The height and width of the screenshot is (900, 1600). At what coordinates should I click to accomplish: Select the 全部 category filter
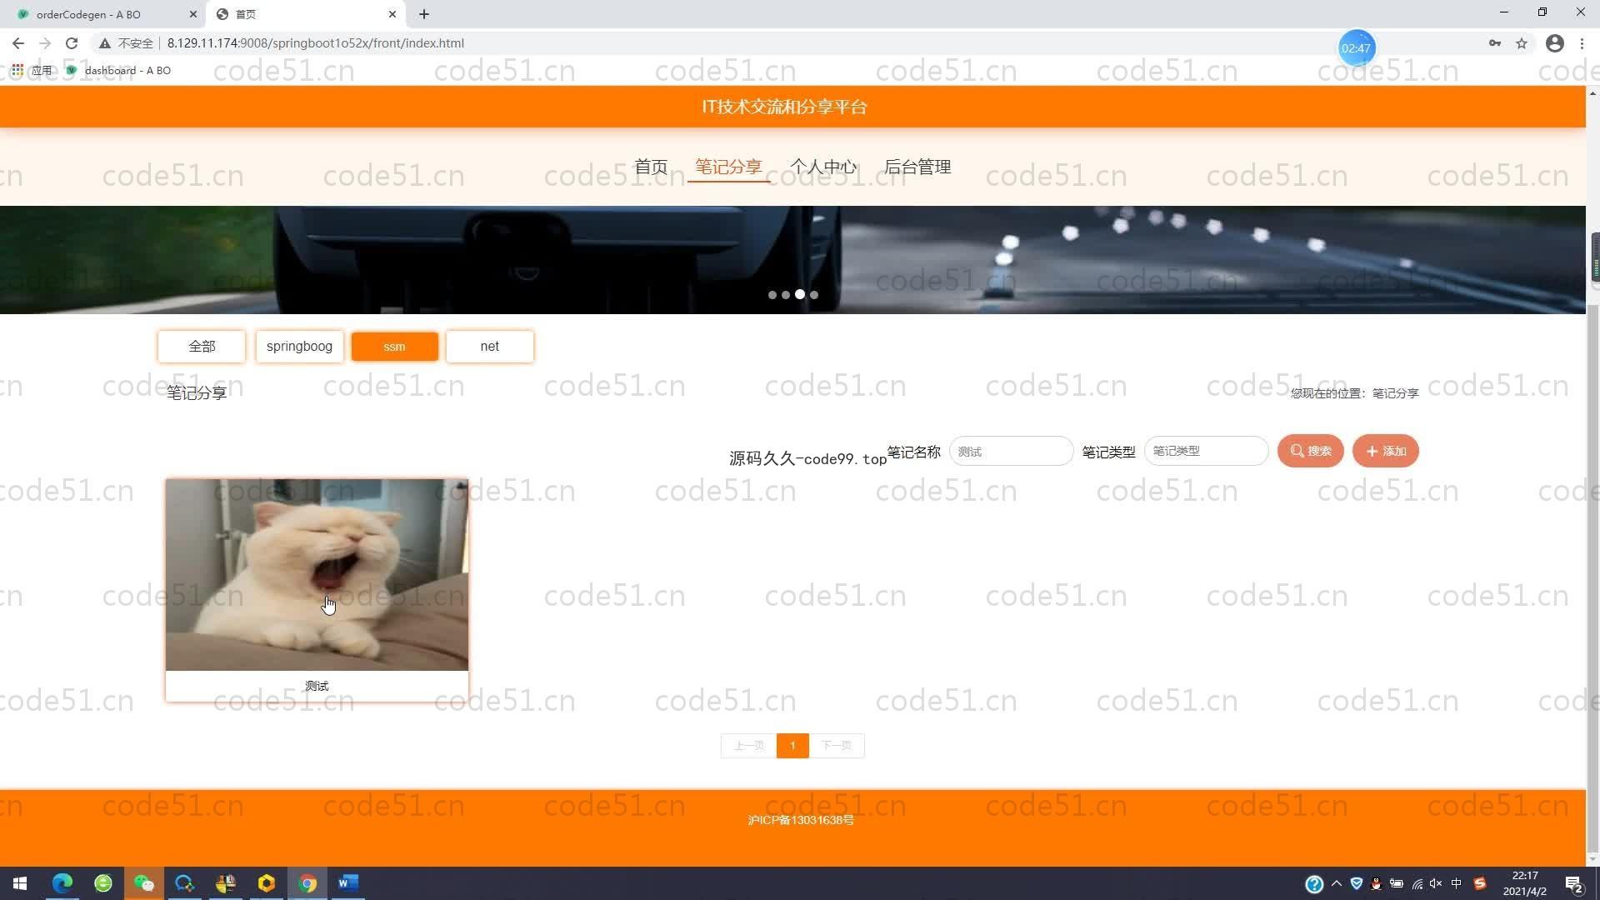tap(202, 347)
